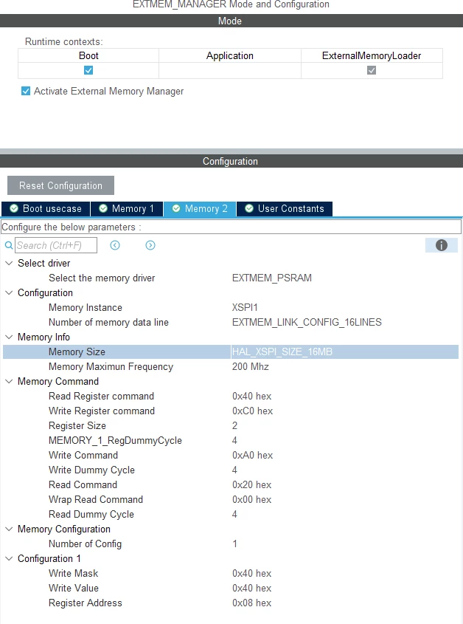Click the info icon button
This screenshot has height=624, width=463.
pyautogui.click(x=441, y=245)
